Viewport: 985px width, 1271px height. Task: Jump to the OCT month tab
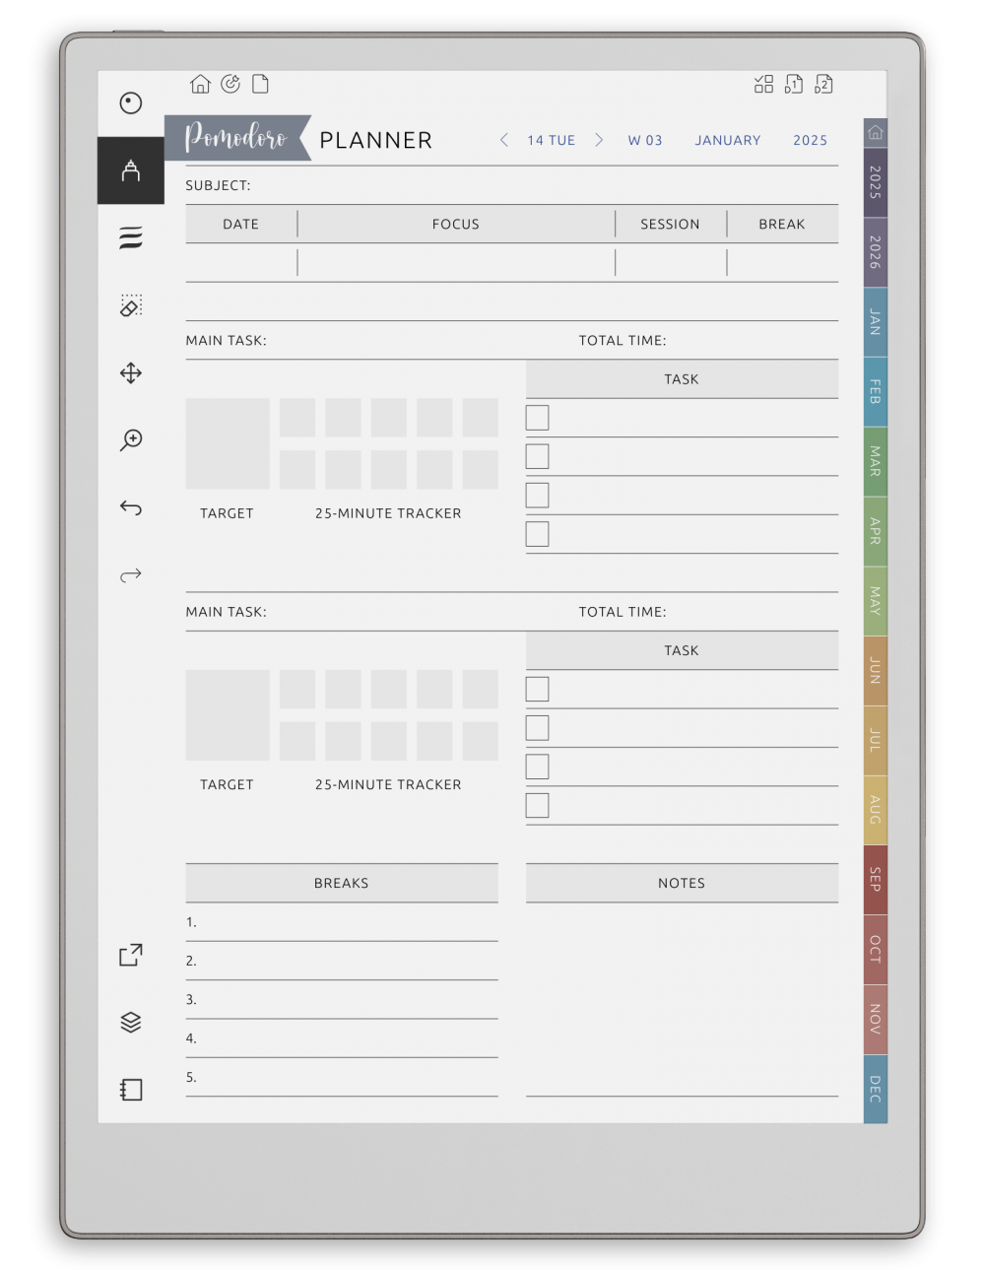875,950
